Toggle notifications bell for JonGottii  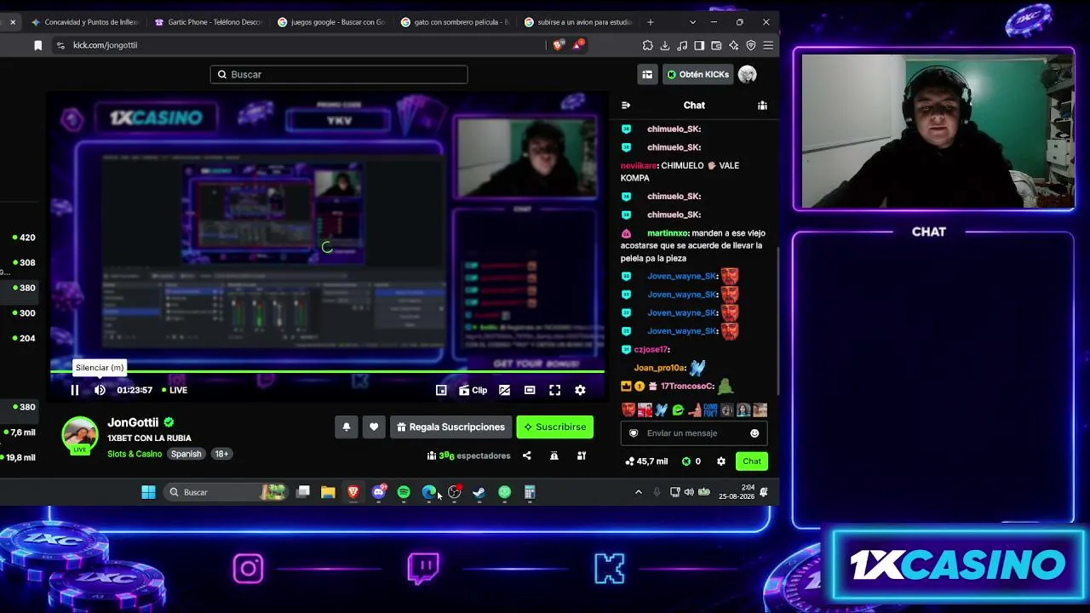[x=347, y=427]
